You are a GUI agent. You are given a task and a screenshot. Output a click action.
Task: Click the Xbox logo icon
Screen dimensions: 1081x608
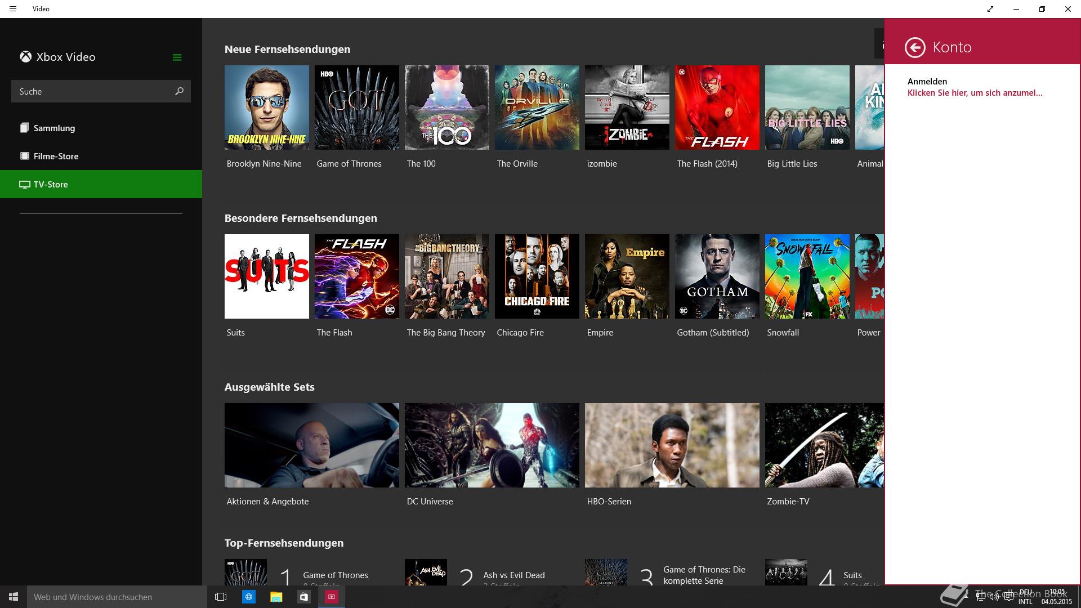pyautogui.click(x=25, y=57)
